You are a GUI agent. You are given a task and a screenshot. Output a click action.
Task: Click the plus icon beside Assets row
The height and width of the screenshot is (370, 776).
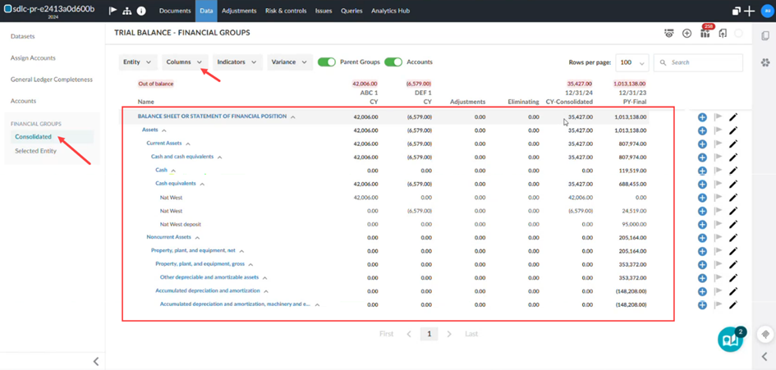702,130
